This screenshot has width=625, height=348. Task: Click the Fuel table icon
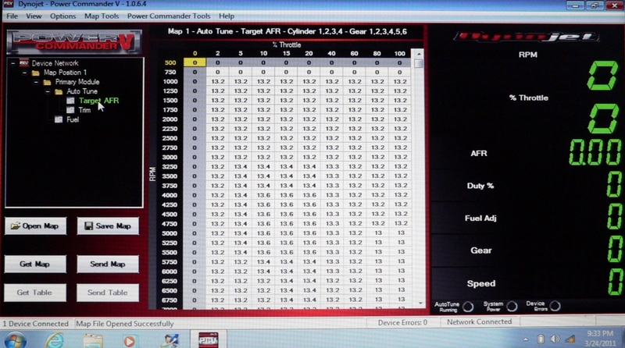click(x=59, y=119)
